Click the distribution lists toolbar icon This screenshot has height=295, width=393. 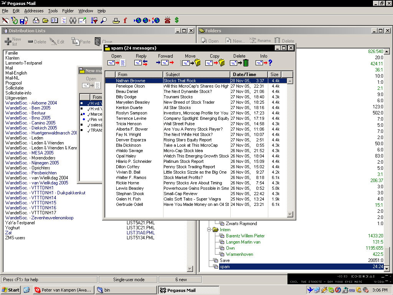pyautogui.click(x=64, y=21)
